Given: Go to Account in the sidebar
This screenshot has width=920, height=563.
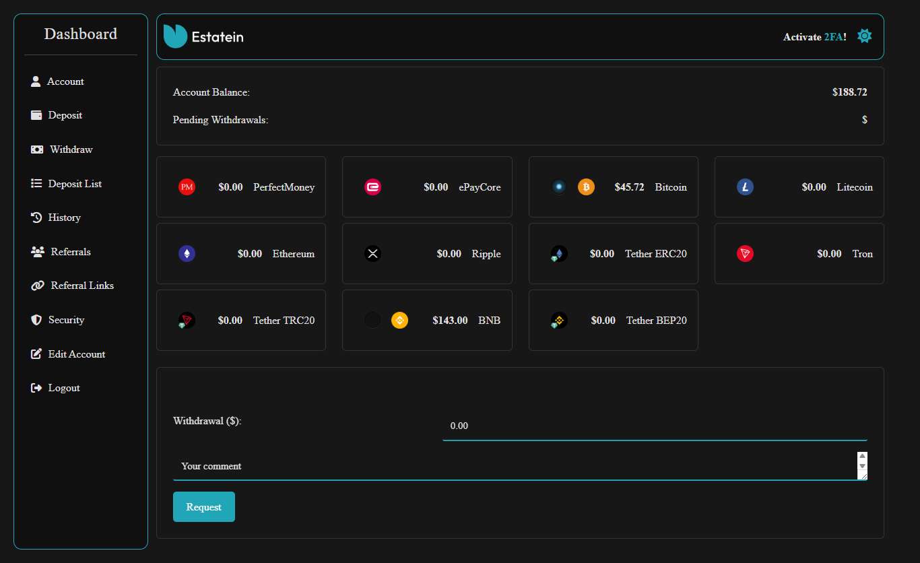Looking at the screenshot, I should pos(65,81).
